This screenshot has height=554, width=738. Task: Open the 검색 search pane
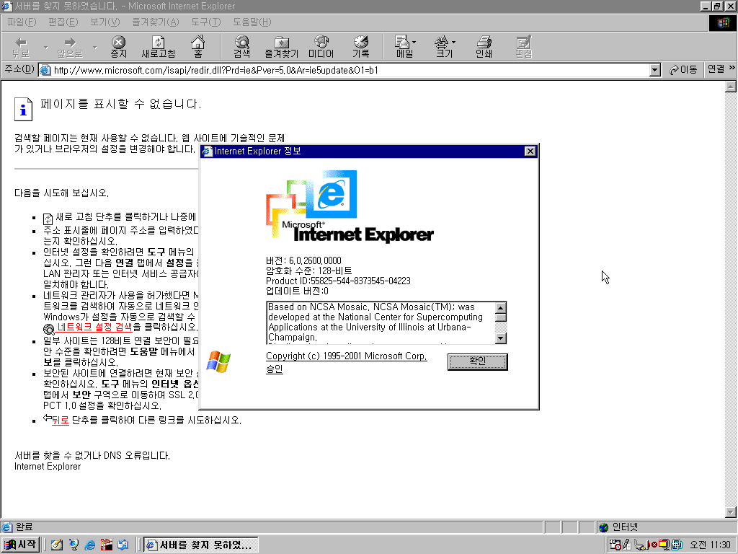click(242, 47)
